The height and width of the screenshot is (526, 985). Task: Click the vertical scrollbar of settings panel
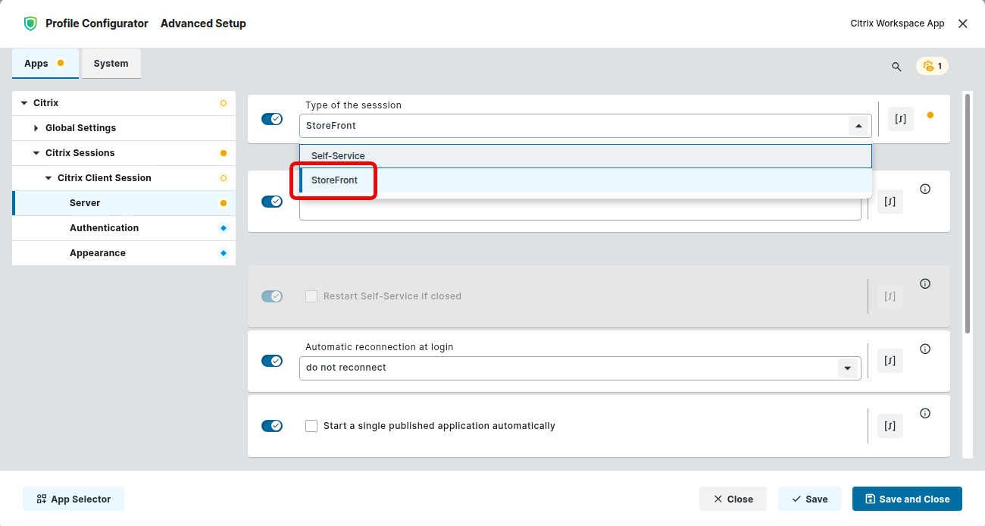[x=967, y=213]
